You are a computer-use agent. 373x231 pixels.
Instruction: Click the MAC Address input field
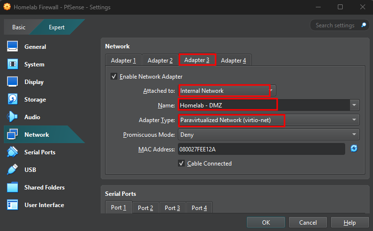click(262, 149)
